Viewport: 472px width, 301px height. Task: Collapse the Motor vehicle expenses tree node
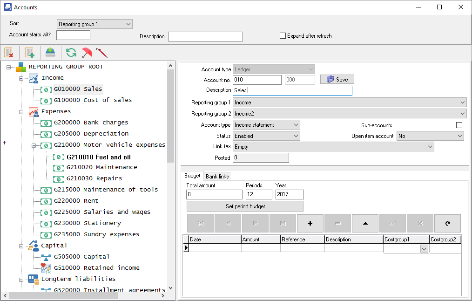tap(34, 145)
